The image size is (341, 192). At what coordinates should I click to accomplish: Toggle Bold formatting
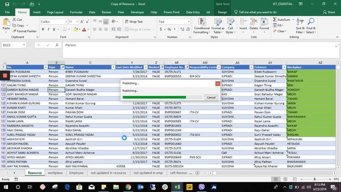(x=43, y=29)
